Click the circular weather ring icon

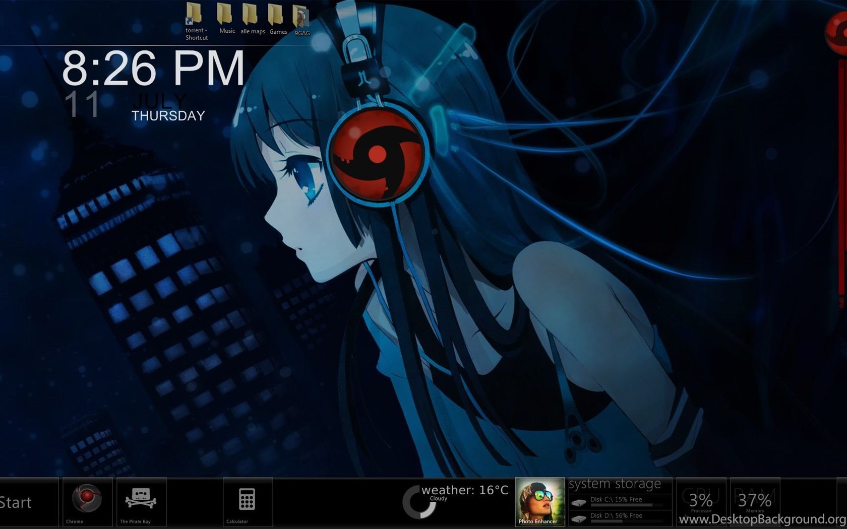418,502
